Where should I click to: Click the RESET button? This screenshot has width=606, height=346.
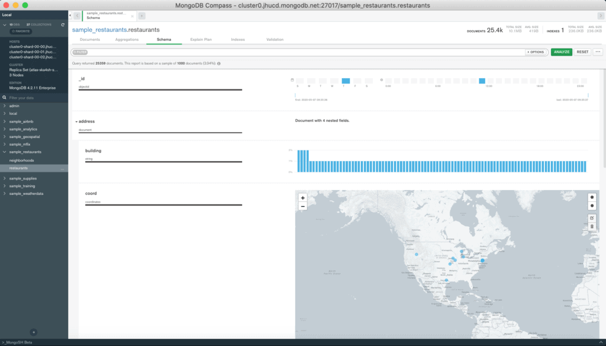(x=582, y=52)
